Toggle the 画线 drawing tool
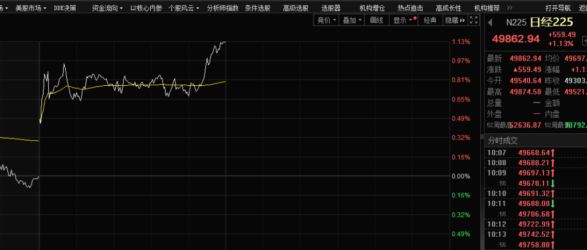587x250 pixels. pyautogui.click(x=377, y=20)
